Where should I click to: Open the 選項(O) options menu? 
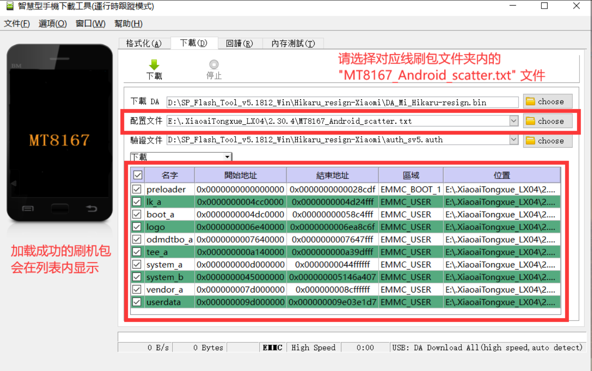(52, 24)
